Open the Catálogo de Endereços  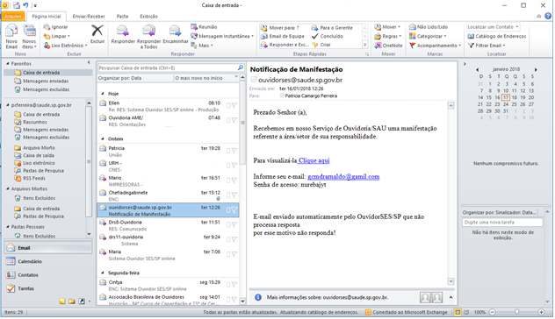[496, 36]
